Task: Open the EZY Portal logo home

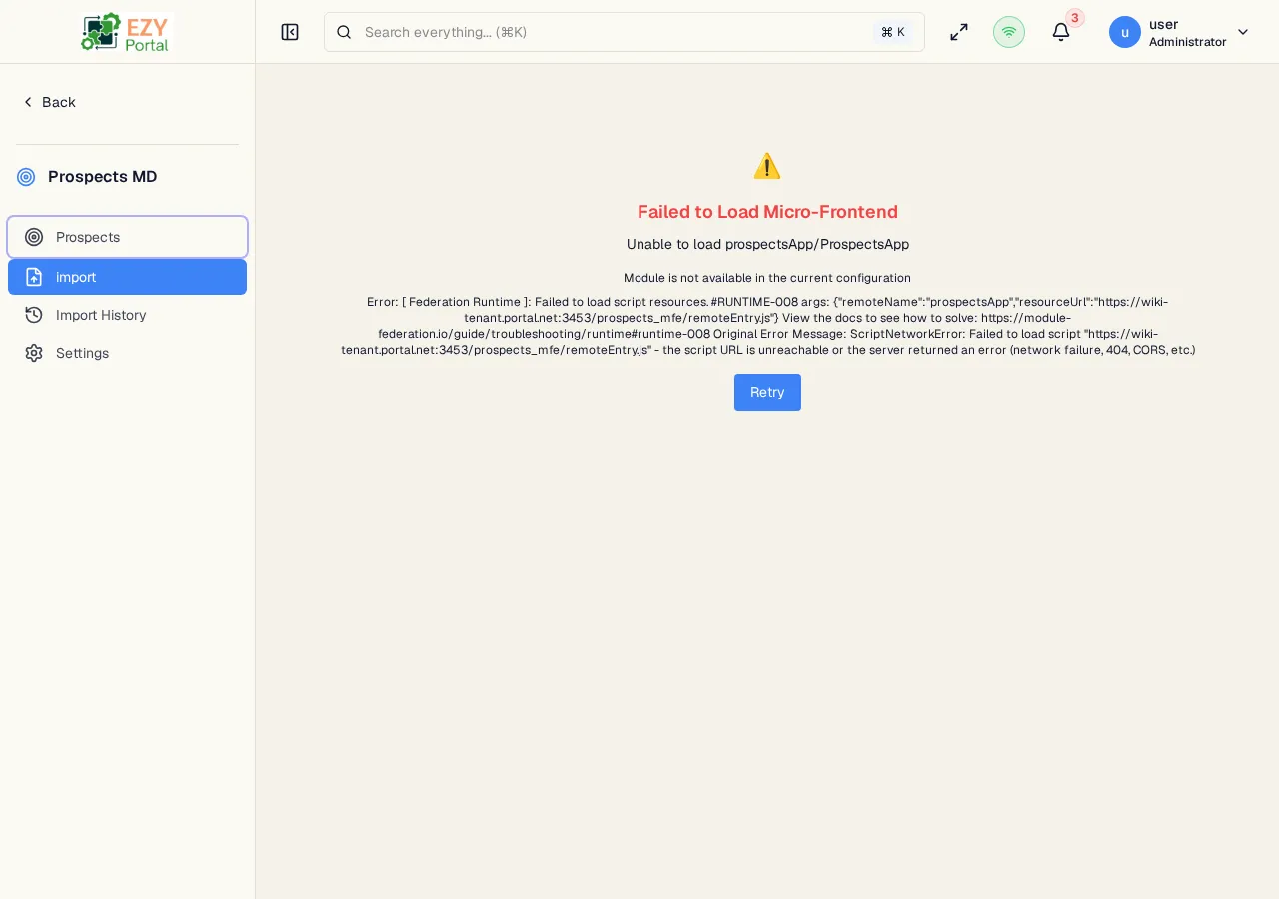Action: [127, 32]
